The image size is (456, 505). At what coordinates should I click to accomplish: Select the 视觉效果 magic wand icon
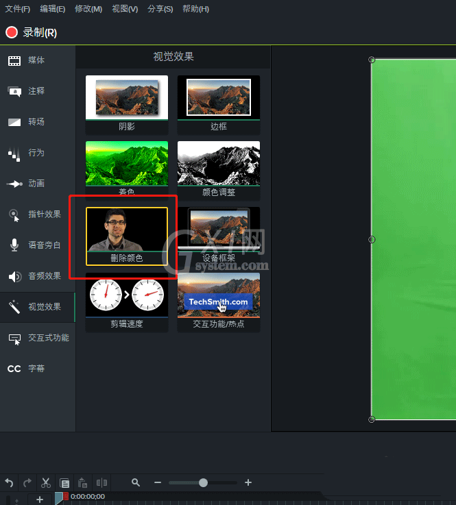point(14,307)
